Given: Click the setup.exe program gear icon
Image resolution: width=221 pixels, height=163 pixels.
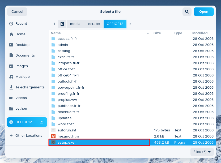Looking at the screenshot, I should 53,143.
